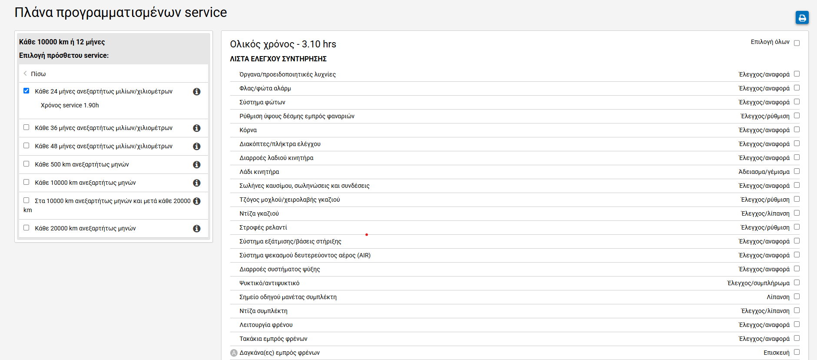This screenshot has width=817, height=360.
Task: Tick the Λάδι κινητήρα checkbox
Action: pyautogui.click(x=797, y=171)
